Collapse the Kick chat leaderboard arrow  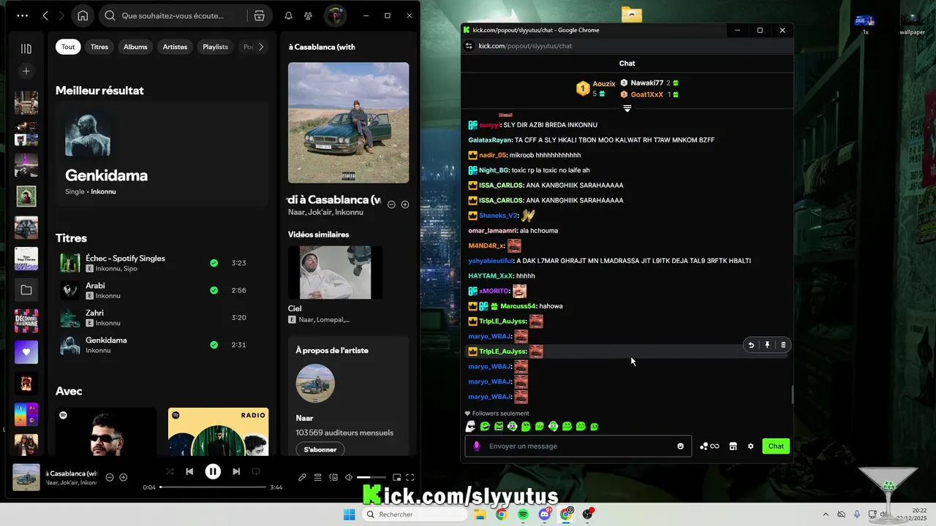(627, 108)
